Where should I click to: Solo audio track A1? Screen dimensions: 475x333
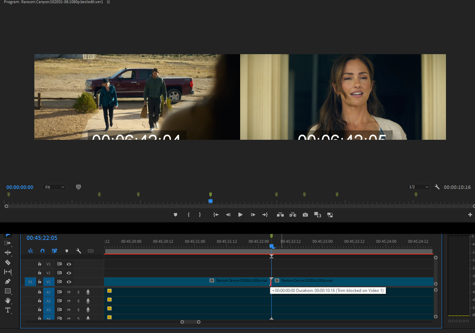pyautogui.click(x=78, y=292)
